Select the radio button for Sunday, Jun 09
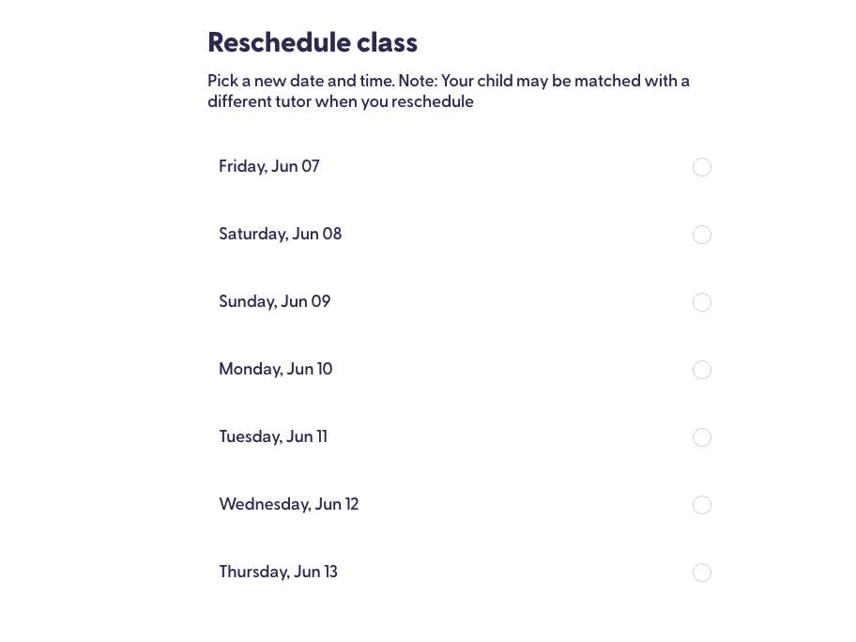Image resolution: width=856 pixels, height=642 pixels. tap(702, 302)
